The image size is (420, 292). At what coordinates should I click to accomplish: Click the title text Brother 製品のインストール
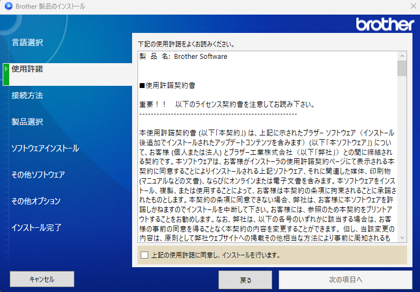coord(50,6)
